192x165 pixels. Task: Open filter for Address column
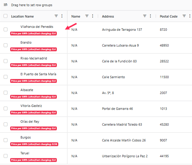click(145, 16)
